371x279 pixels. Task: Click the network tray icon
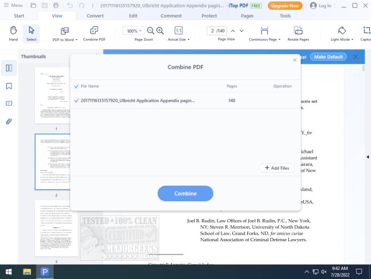pos(316,272)
